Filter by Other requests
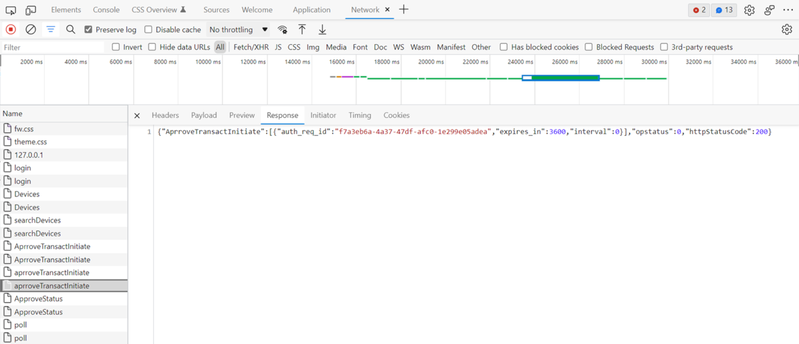Image resolution: width=799 pixels, height=344 pixels. (x=481, y=47)
